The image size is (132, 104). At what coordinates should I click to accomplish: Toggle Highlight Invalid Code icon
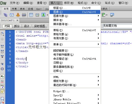(x=2, y=81)
